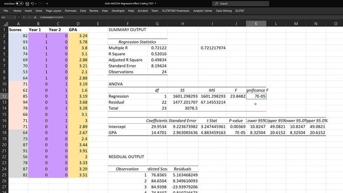Click the predicted score 84.6504
Screen dimensions: 343x193
click(x=157, y=181)
